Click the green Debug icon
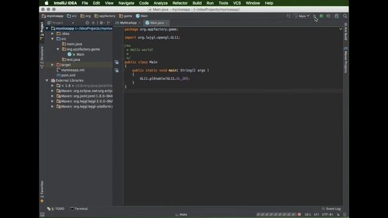Viewport: 388px width, 218px height. coord(321,16)
